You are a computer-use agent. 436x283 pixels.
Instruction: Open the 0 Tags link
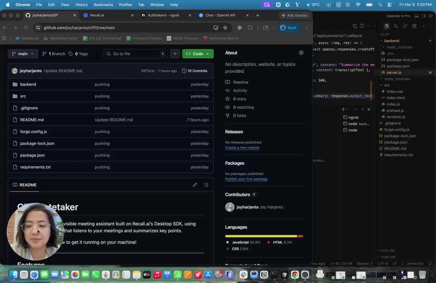click(78, 54)
